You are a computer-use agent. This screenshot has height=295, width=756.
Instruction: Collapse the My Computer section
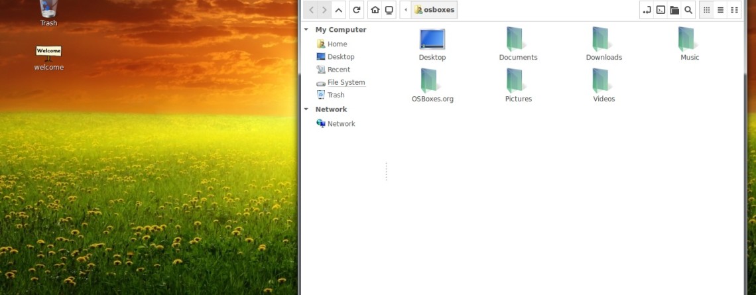coord(306,29)
